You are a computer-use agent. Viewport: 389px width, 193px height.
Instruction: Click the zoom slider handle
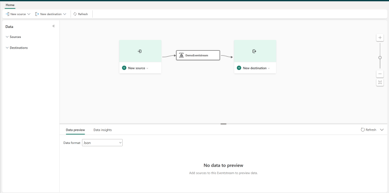(x=380, y=57)
